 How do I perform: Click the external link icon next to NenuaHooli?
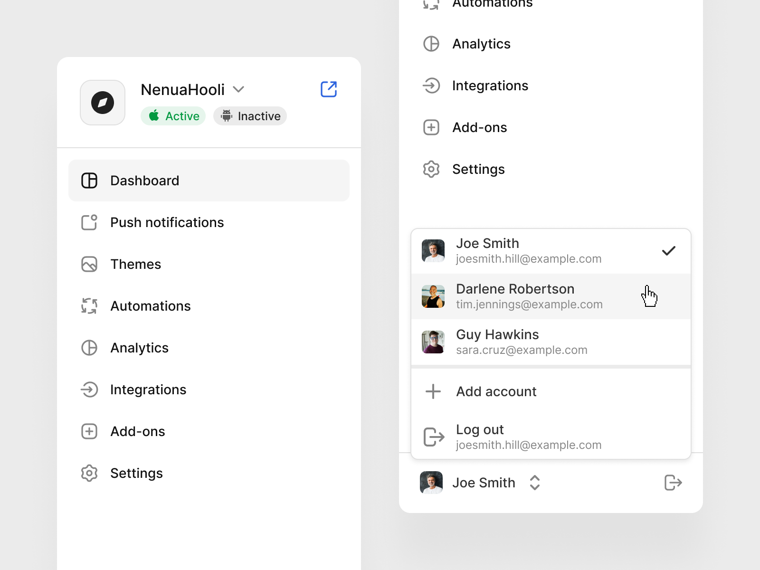(329, 89)
